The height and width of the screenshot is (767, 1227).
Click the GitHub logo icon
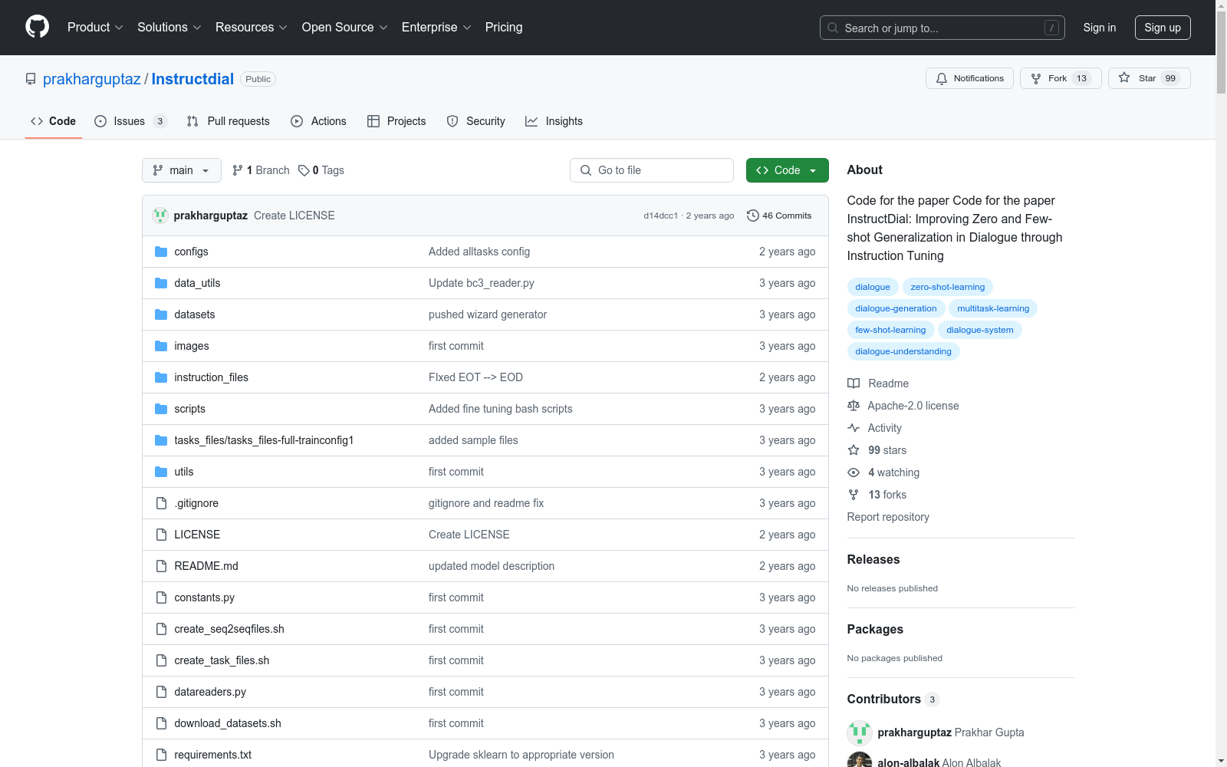click(x=37, y=27)
